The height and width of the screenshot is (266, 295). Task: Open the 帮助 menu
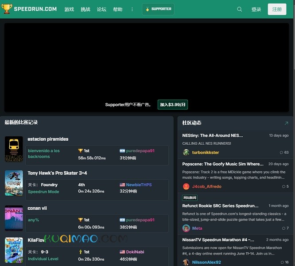[x=117, y=9]
